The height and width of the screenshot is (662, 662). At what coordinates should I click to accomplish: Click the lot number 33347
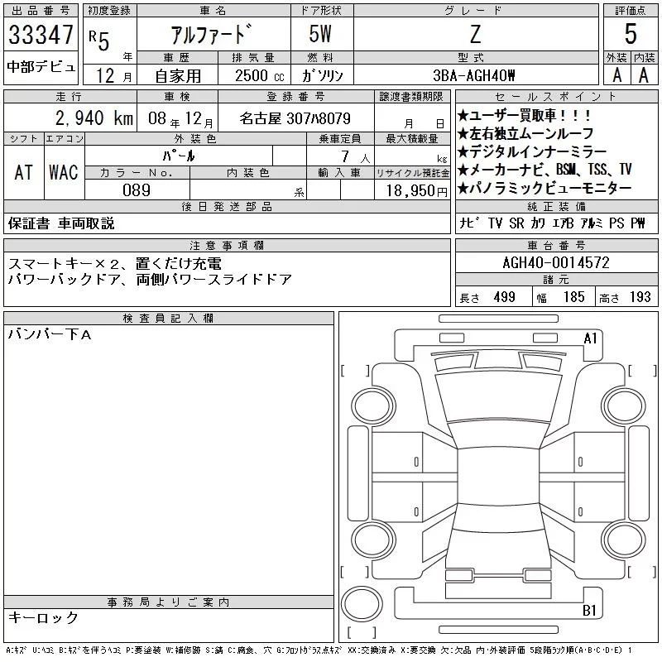coord(41,35)
